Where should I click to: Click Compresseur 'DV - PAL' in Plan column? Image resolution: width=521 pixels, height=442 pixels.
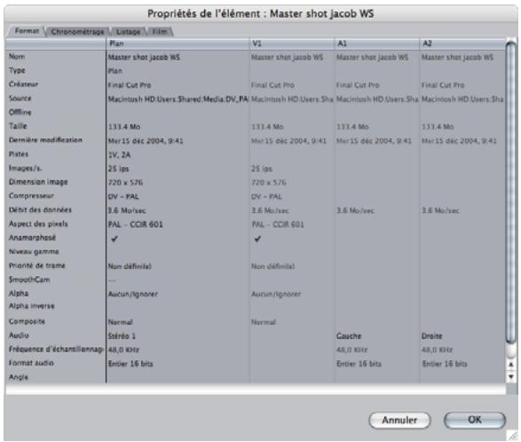(x=123, y=196)
